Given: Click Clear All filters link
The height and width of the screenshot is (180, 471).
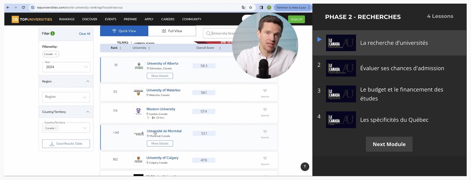Looking at the screenshot, I should coord(85,34).
